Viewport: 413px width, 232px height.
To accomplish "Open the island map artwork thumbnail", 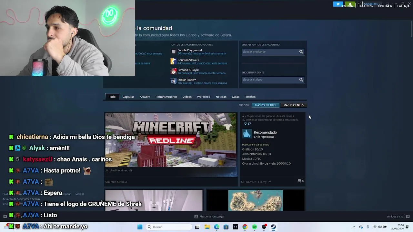I will click(x=256, y=200).
